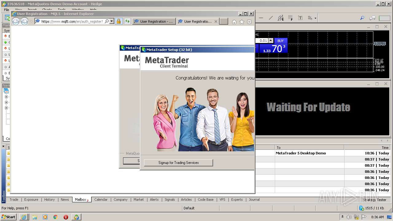Open the Market tab
Viewport: 393px width, 221px height.
(138, 200)
